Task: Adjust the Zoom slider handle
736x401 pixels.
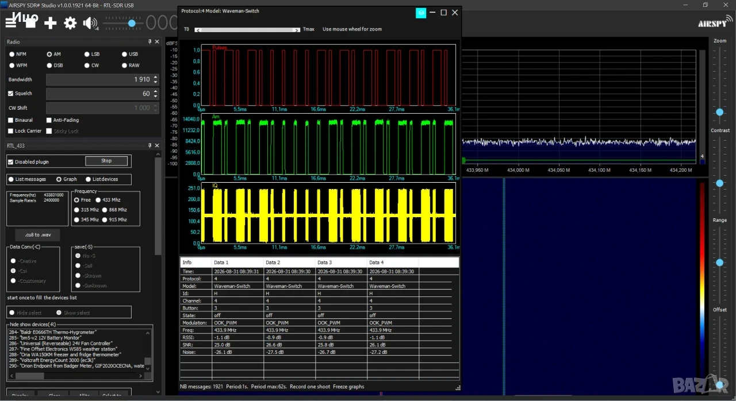Action: tap(719, 112)
